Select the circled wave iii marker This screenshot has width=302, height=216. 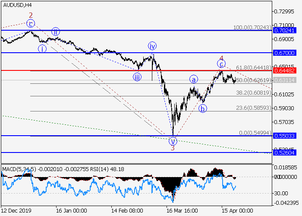point(137,77)
